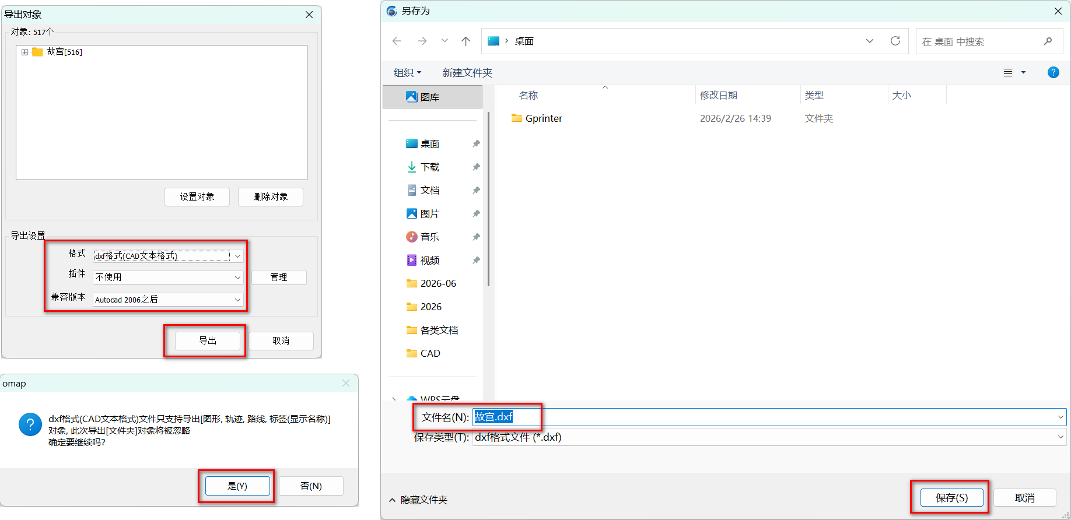Select 桌面 in the navigation pane
This screenshot has width=1071, height=520.
coord(430,143)
